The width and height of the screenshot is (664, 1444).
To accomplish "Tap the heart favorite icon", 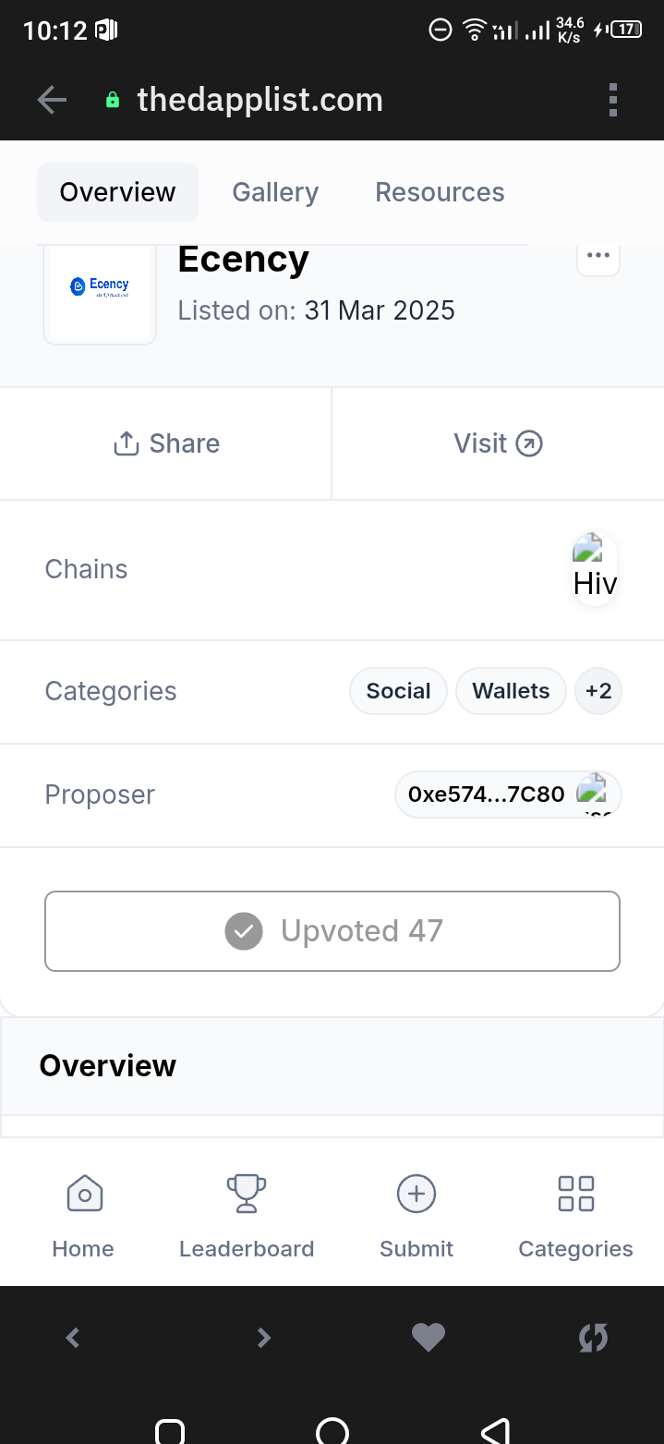I will tap(429, 1337).
